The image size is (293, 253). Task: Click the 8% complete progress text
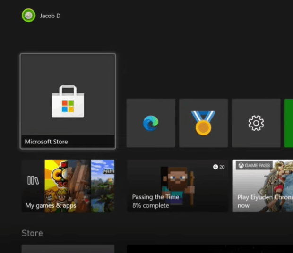(151, 206)
